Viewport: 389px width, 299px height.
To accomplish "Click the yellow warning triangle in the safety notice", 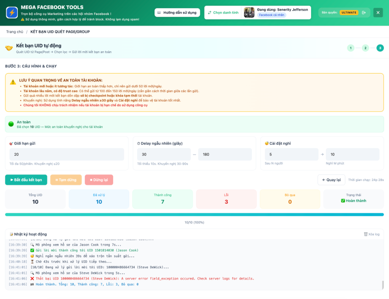I will click(13, 82).
